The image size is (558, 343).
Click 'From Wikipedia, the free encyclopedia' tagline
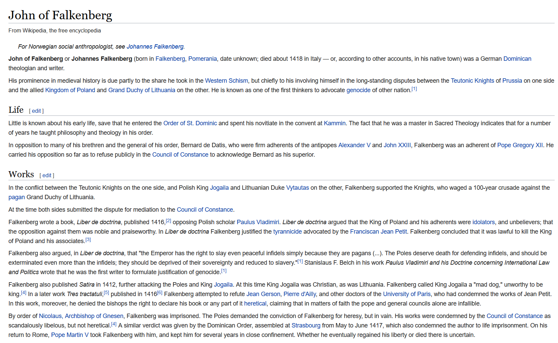coord(55,30)
